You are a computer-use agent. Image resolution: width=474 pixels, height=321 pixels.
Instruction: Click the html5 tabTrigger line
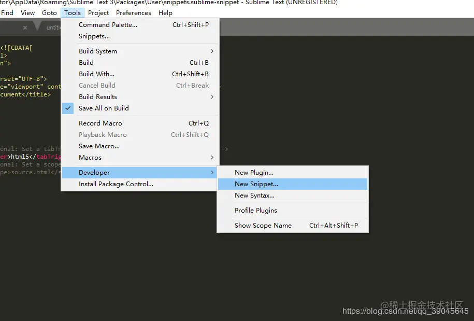click(x=30, y=157)
